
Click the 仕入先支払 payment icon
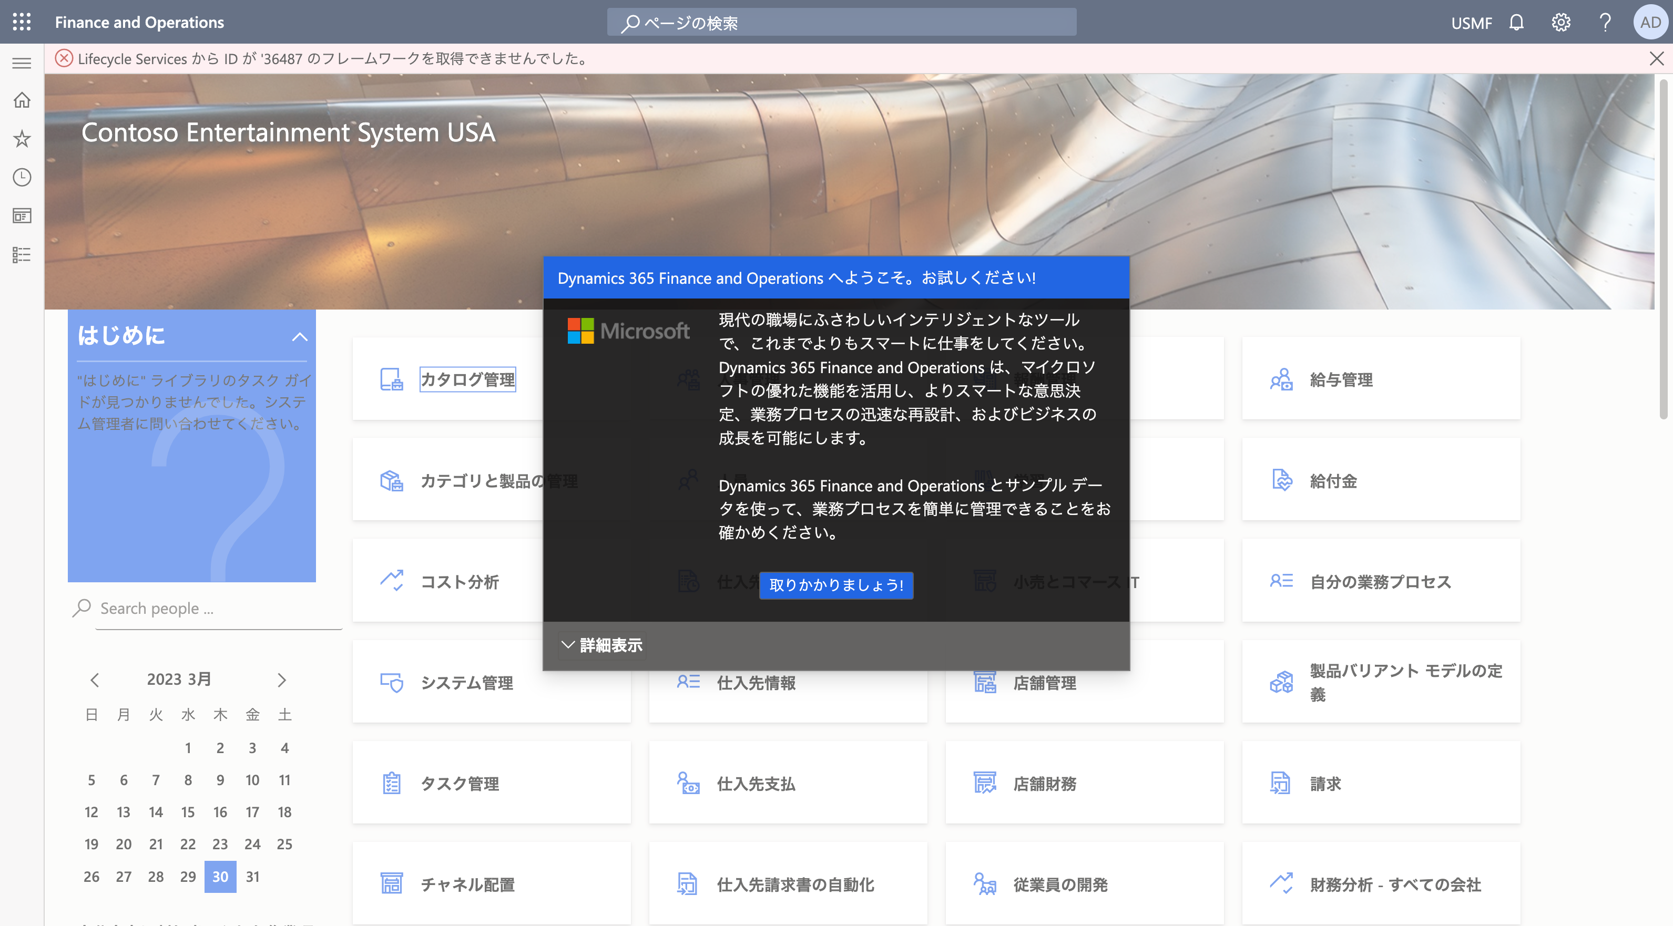pyautogui.click(x=688, y=783)
